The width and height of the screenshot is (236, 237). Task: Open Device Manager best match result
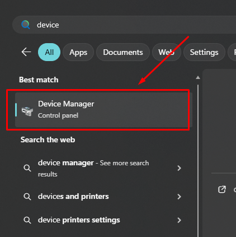(103, 110)
